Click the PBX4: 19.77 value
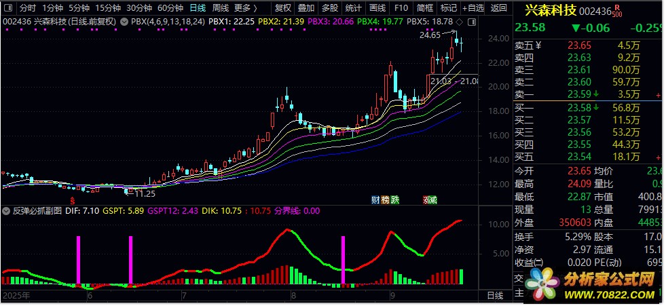The image size is (666, 306). pos(380,21)
